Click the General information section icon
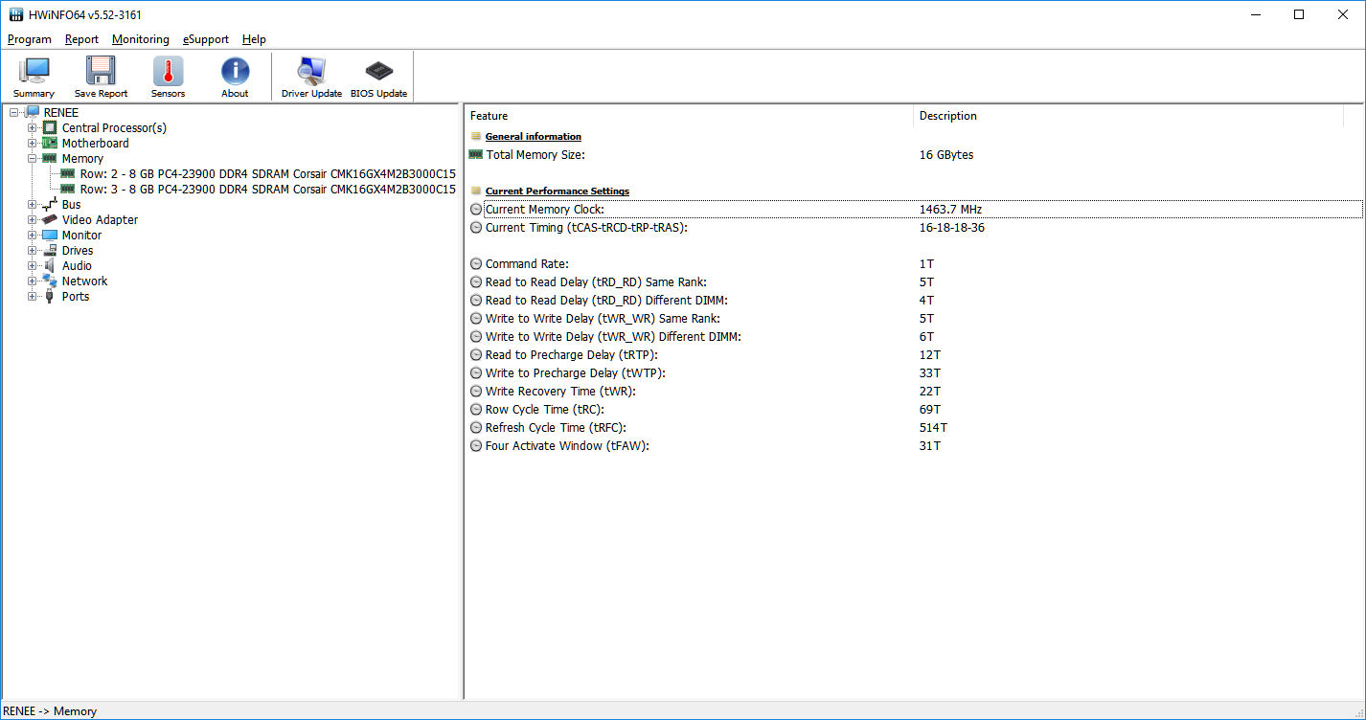Image resolution: width=1366 pixels, height=720 pixels. pos(476,136)
